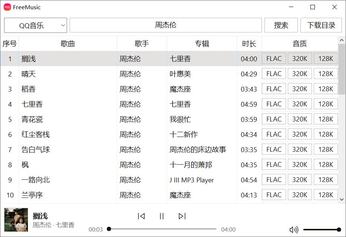Click album 十二新作

pos(184,134)
